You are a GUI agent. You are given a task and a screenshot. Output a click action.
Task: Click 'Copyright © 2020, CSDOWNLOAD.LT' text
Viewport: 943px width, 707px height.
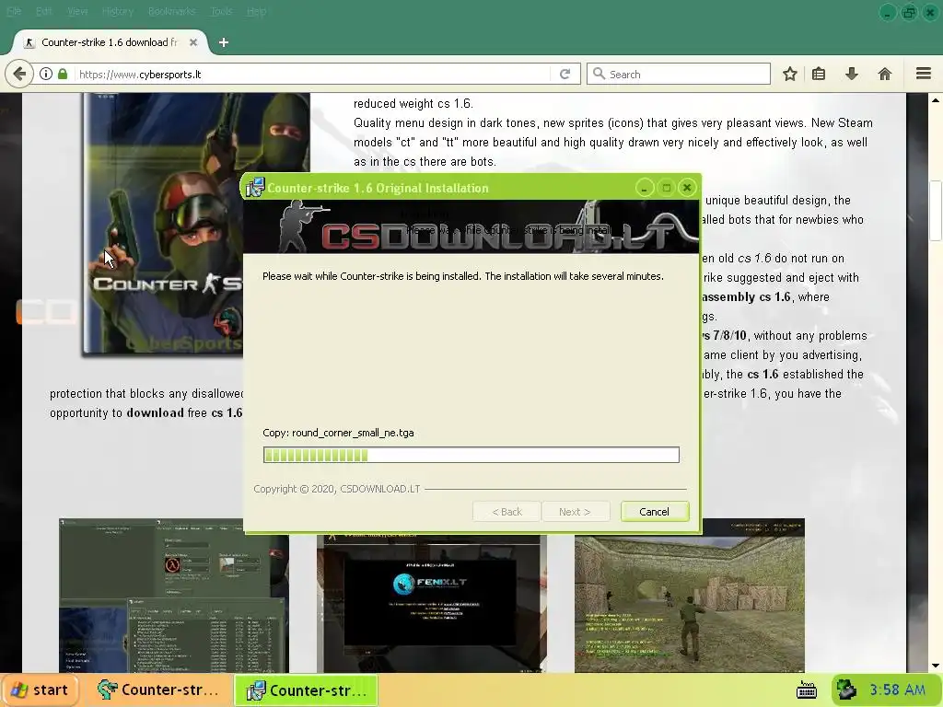click(x=337, y=489)
